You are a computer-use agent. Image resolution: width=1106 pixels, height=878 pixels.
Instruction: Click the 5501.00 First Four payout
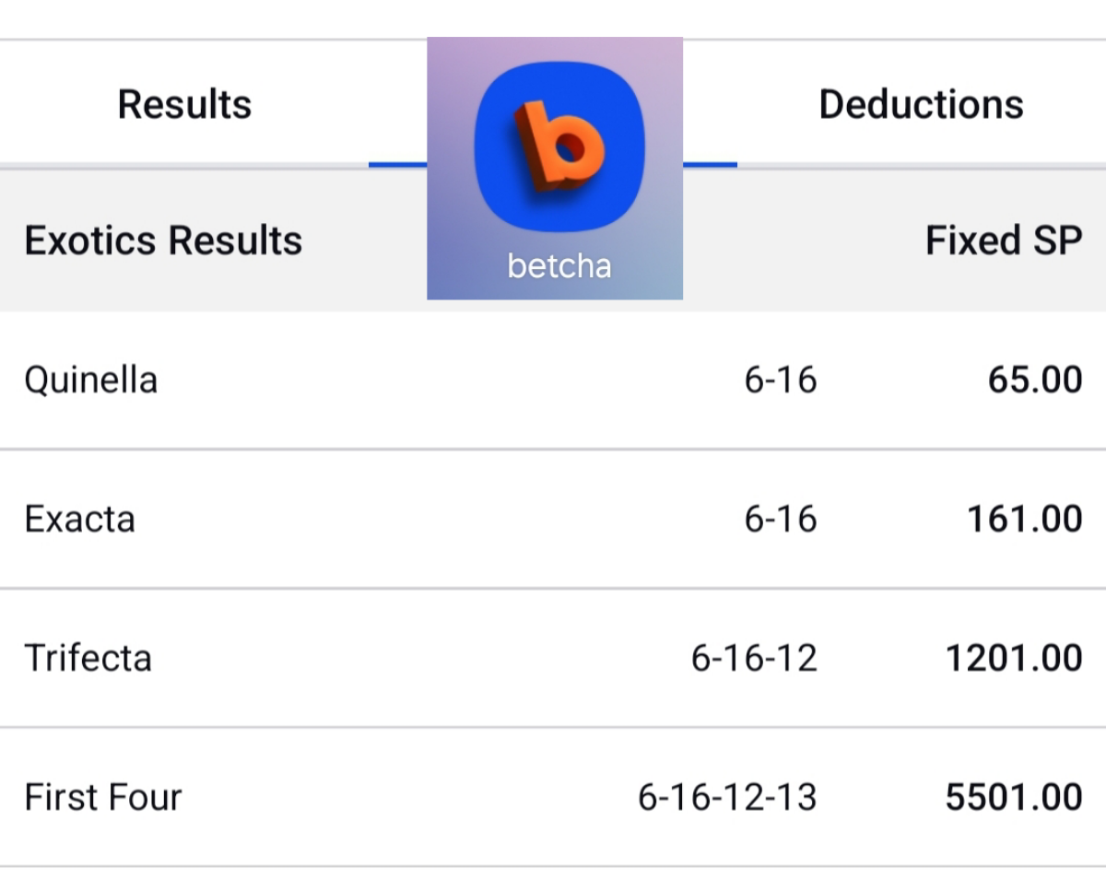(x=1013, y=798)
